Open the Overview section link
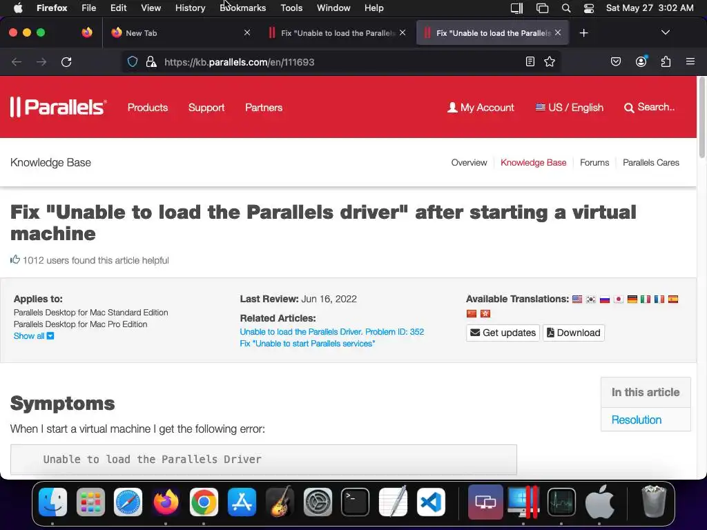Viewport: 707px width, 530px height. (x=469, y=163)
